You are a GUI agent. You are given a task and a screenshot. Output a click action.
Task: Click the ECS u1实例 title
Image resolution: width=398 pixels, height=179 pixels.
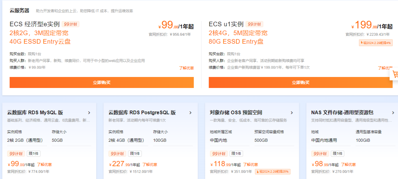[x=226, y=24]
